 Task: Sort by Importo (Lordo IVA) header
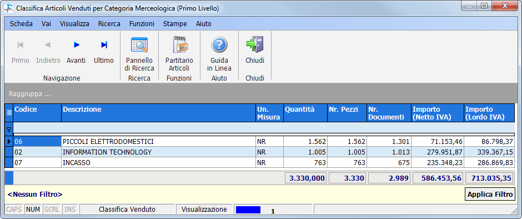pyautogui.click(x=489, y=113)
